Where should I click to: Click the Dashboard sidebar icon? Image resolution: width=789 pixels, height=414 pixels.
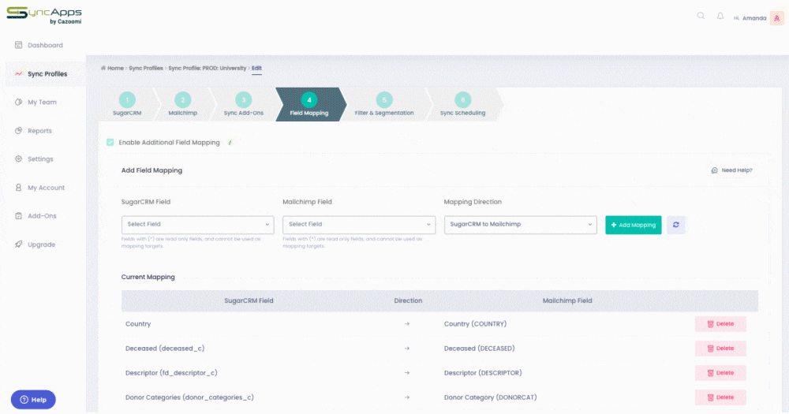click(19, 45)
